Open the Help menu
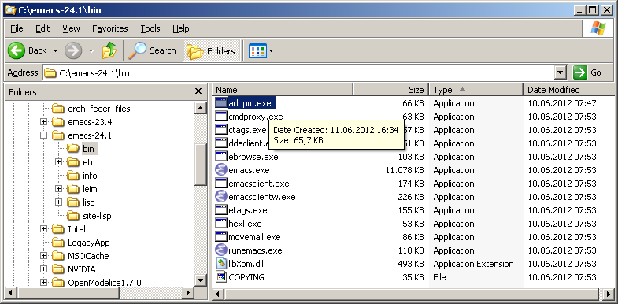The image size is (618, 304). (x=181, y=28)
